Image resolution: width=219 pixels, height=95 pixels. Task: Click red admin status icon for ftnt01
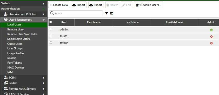211,36
